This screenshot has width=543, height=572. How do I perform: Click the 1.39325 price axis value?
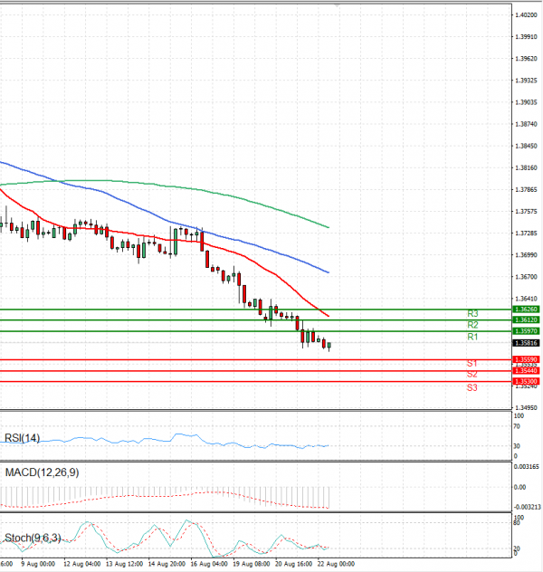point(526,81)
